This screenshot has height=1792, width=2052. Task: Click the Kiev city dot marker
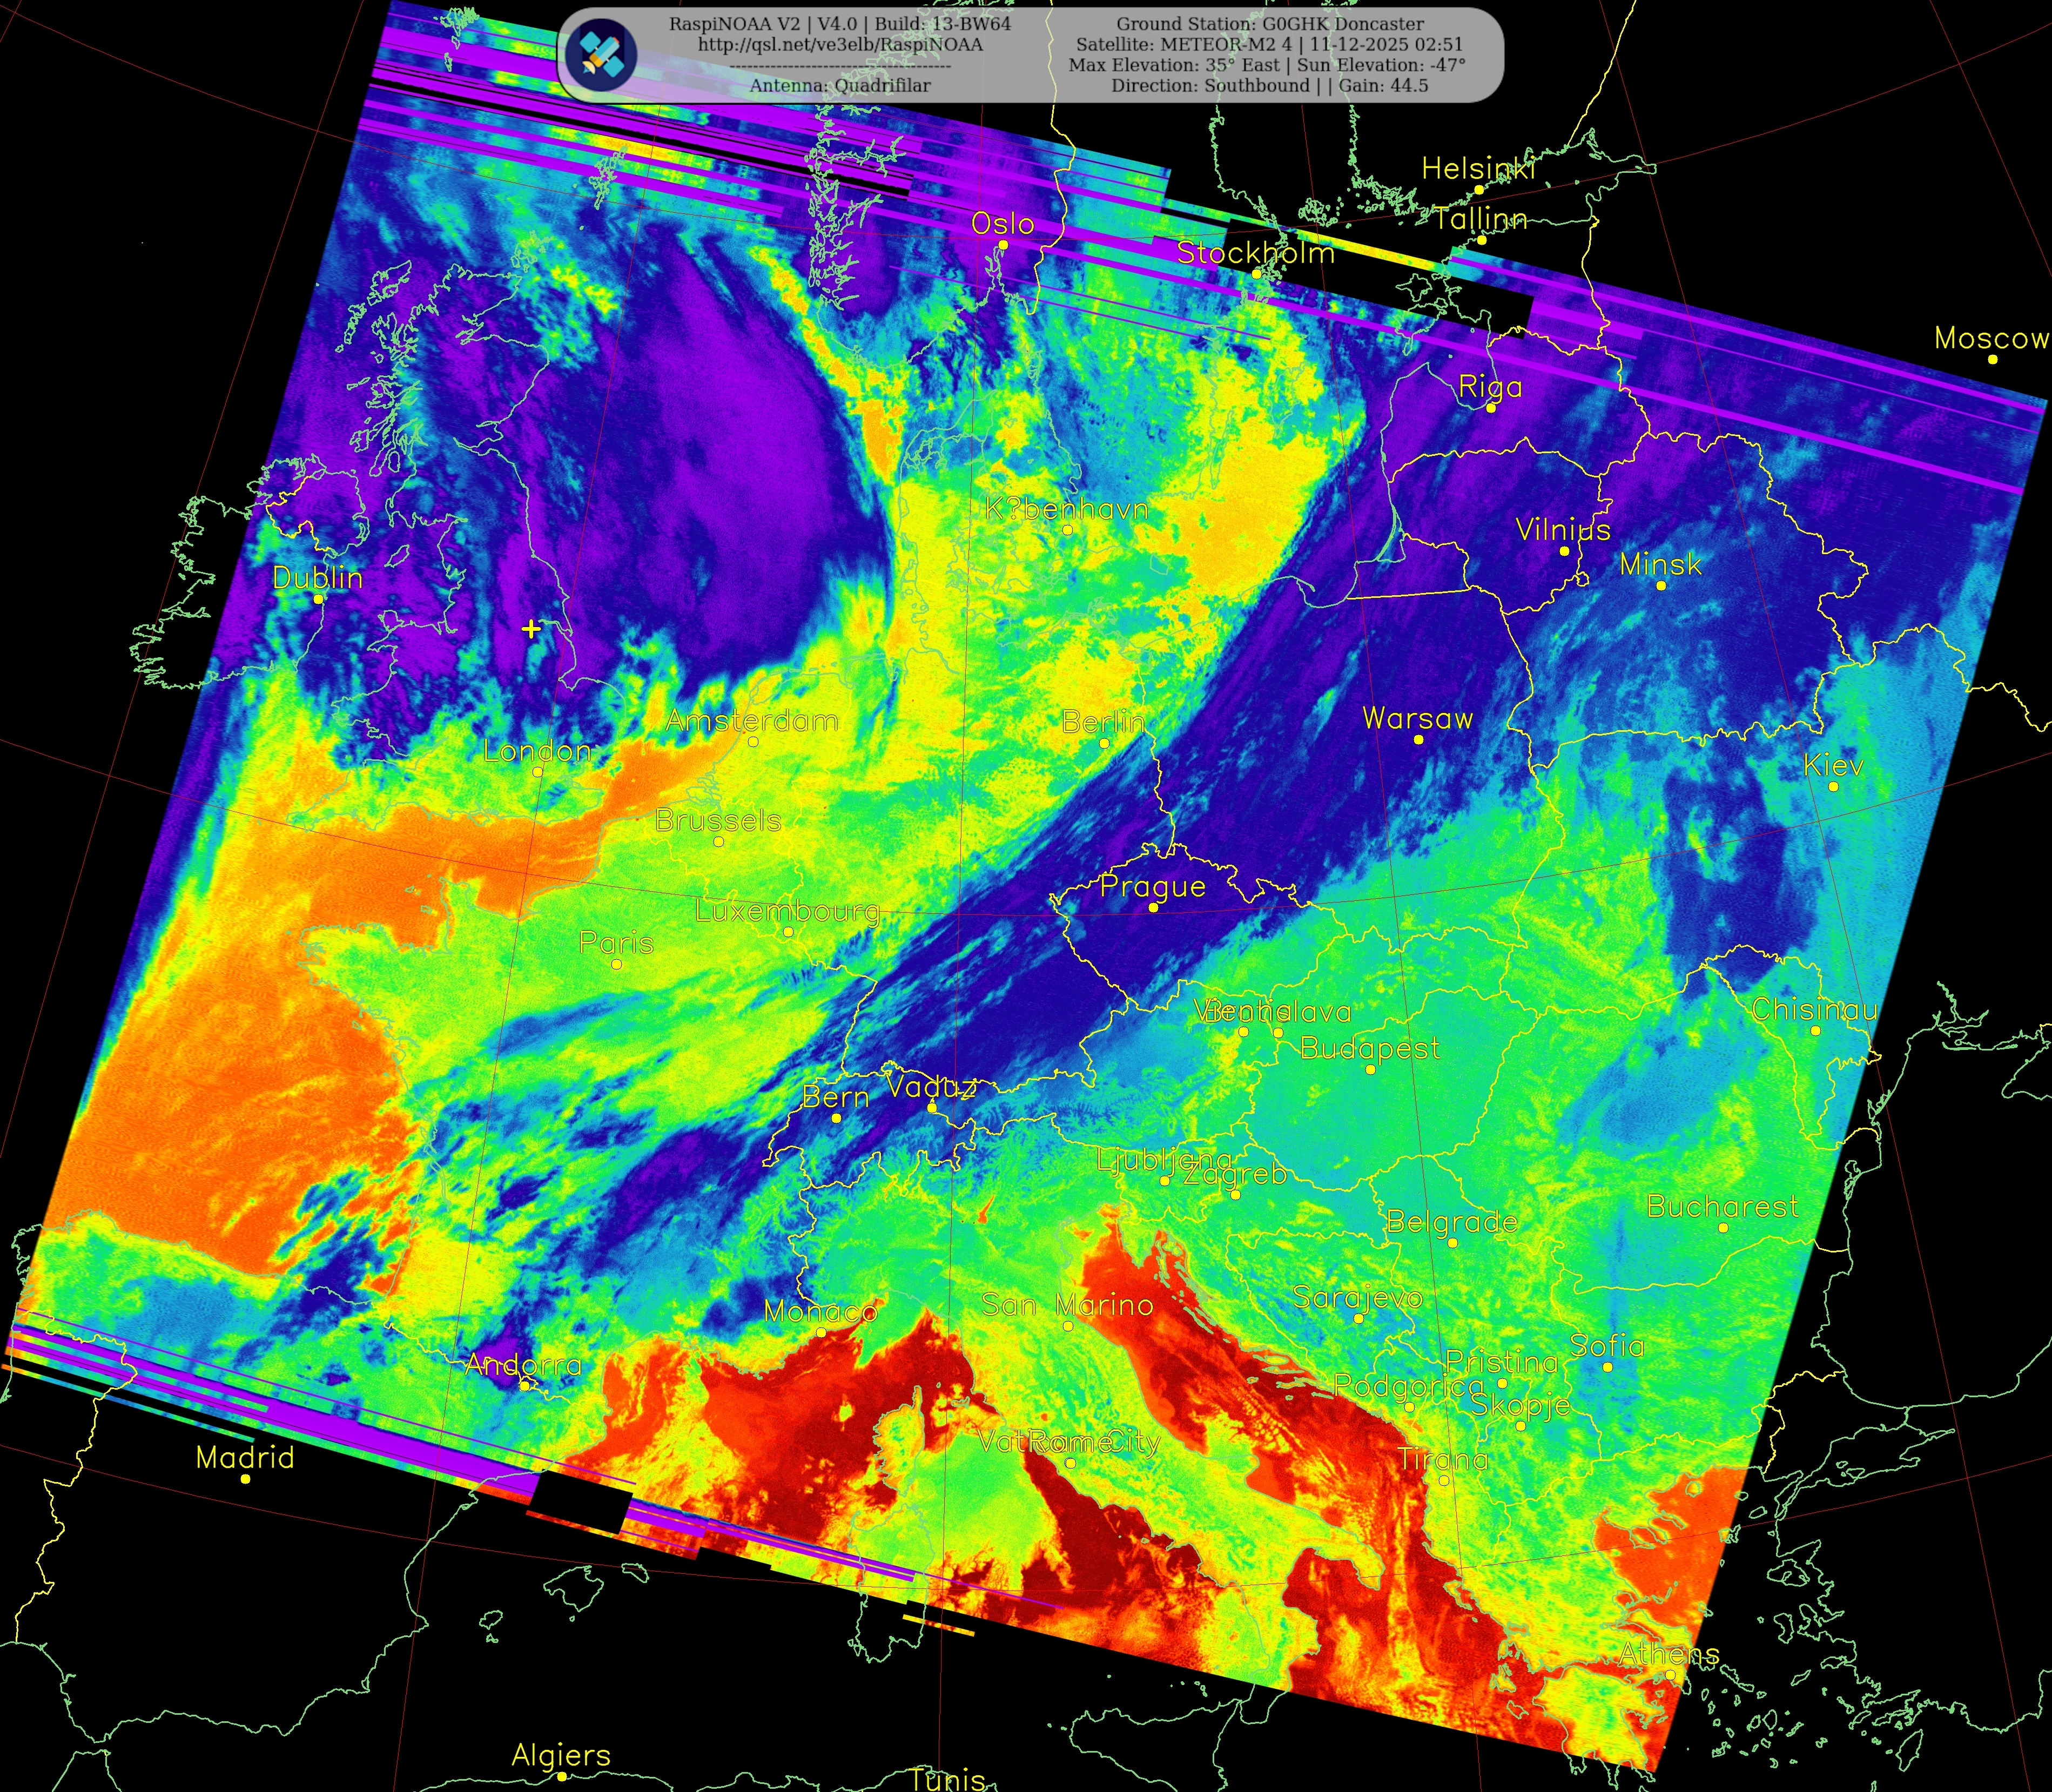[1833, 787]
